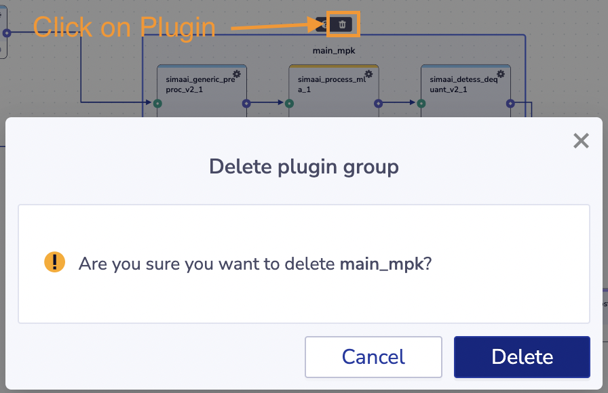The width and height of the screenshot is (608, 393).
Task: Select the port connecting preproc to process_mla nodes
Action: tap(246, 104)
